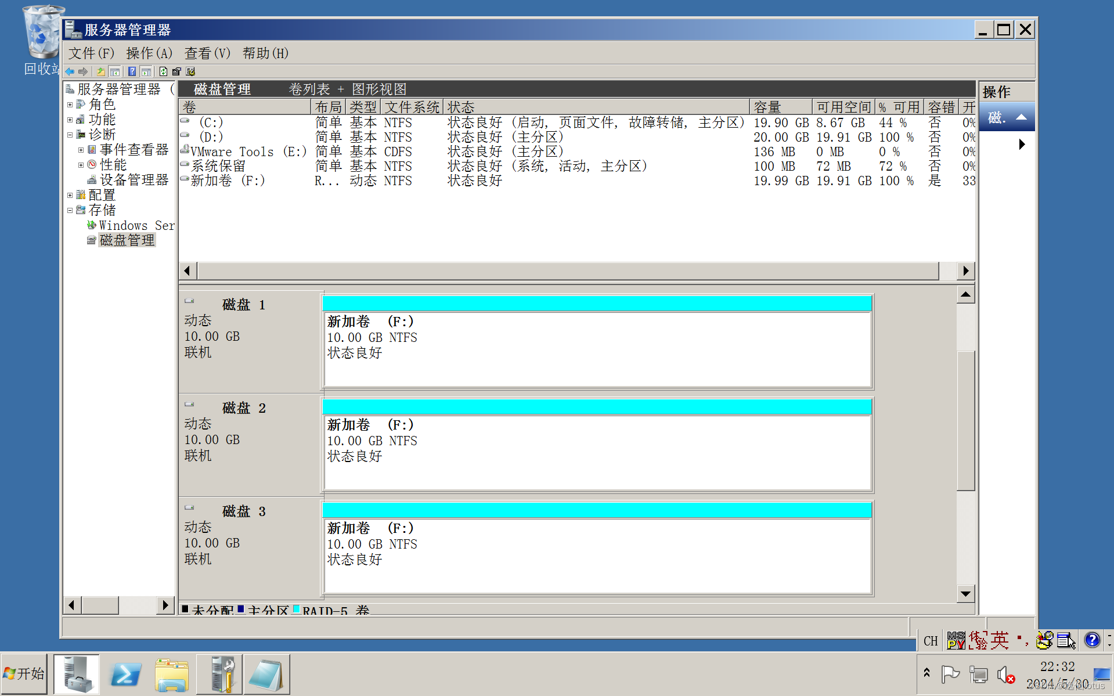Click the 可用空间 column header
Viewport: 1114px width, 696px height.
pyautogui.click(x=843, y=107)
